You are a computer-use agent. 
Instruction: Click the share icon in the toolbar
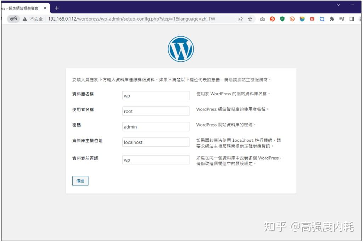click(240, 19)
